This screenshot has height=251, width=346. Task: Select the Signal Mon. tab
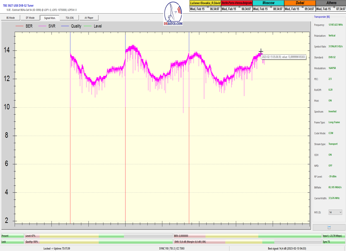(50, 18)
